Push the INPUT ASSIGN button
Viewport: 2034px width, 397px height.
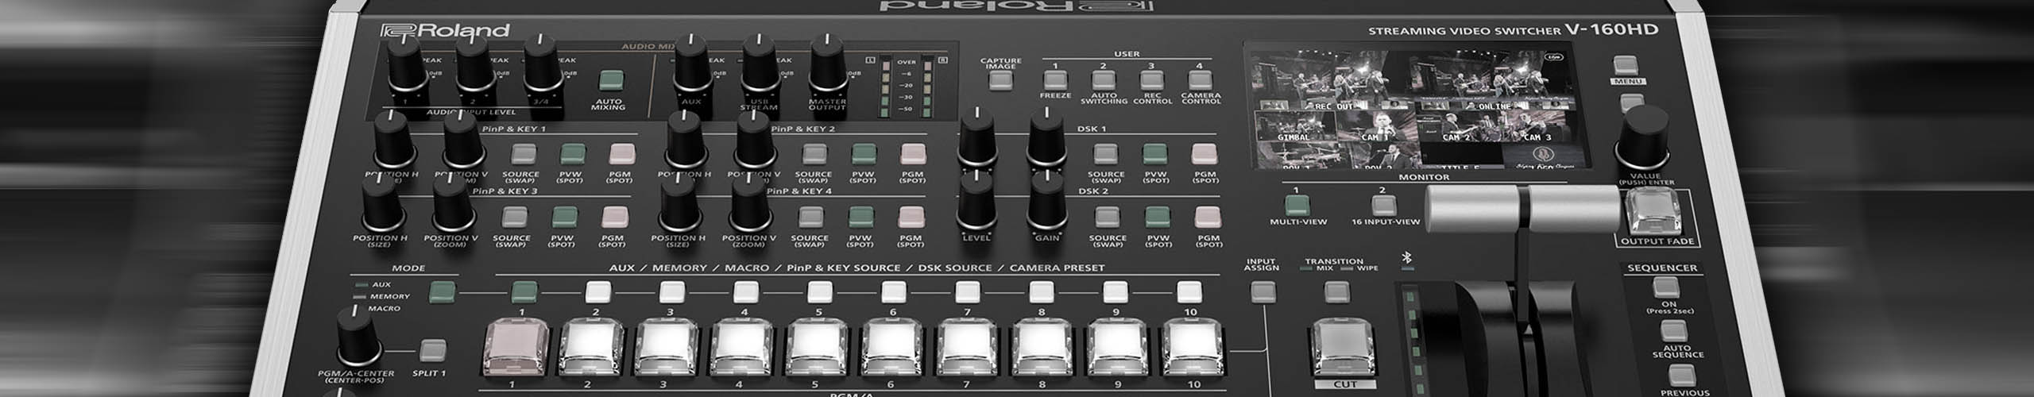pos(1263,291)
